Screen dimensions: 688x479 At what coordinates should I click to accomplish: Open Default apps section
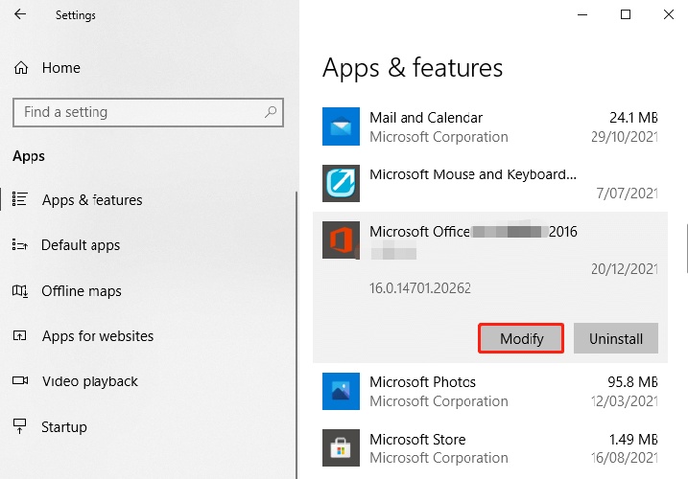click(x=81, y=245)
